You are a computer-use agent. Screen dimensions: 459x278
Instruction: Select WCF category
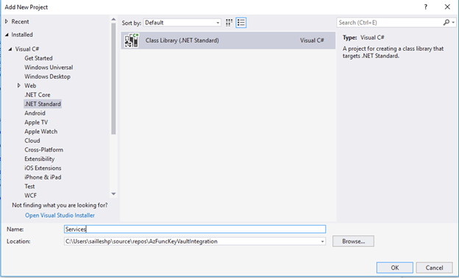tap(30, 195)
